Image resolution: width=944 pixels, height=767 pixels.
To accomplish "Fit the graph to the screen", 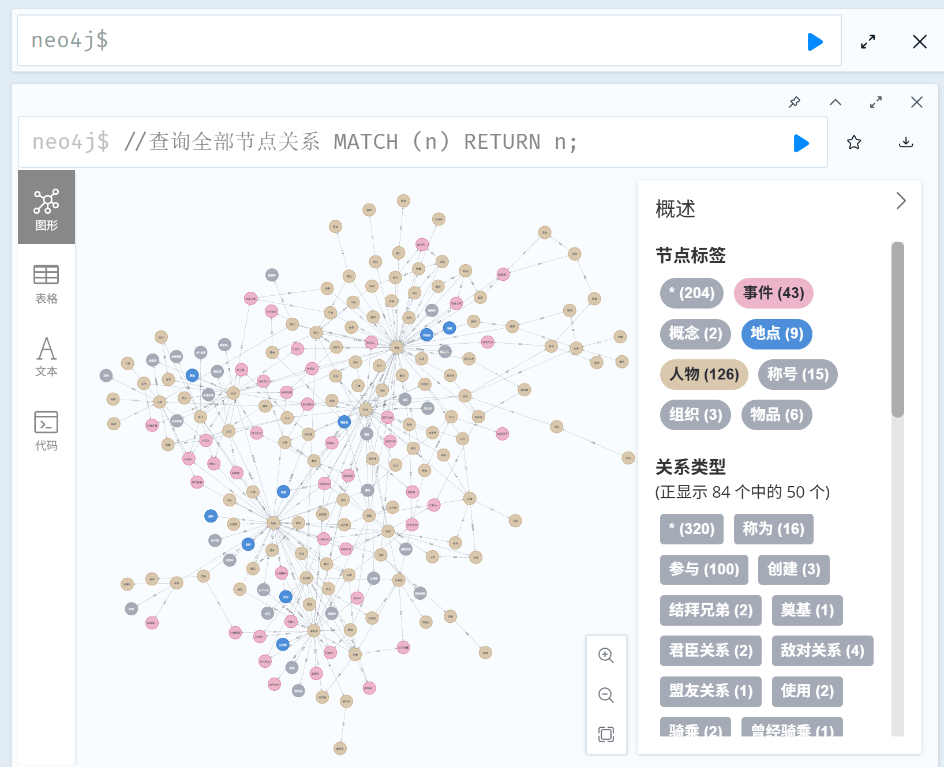I will tap(606, 734).
